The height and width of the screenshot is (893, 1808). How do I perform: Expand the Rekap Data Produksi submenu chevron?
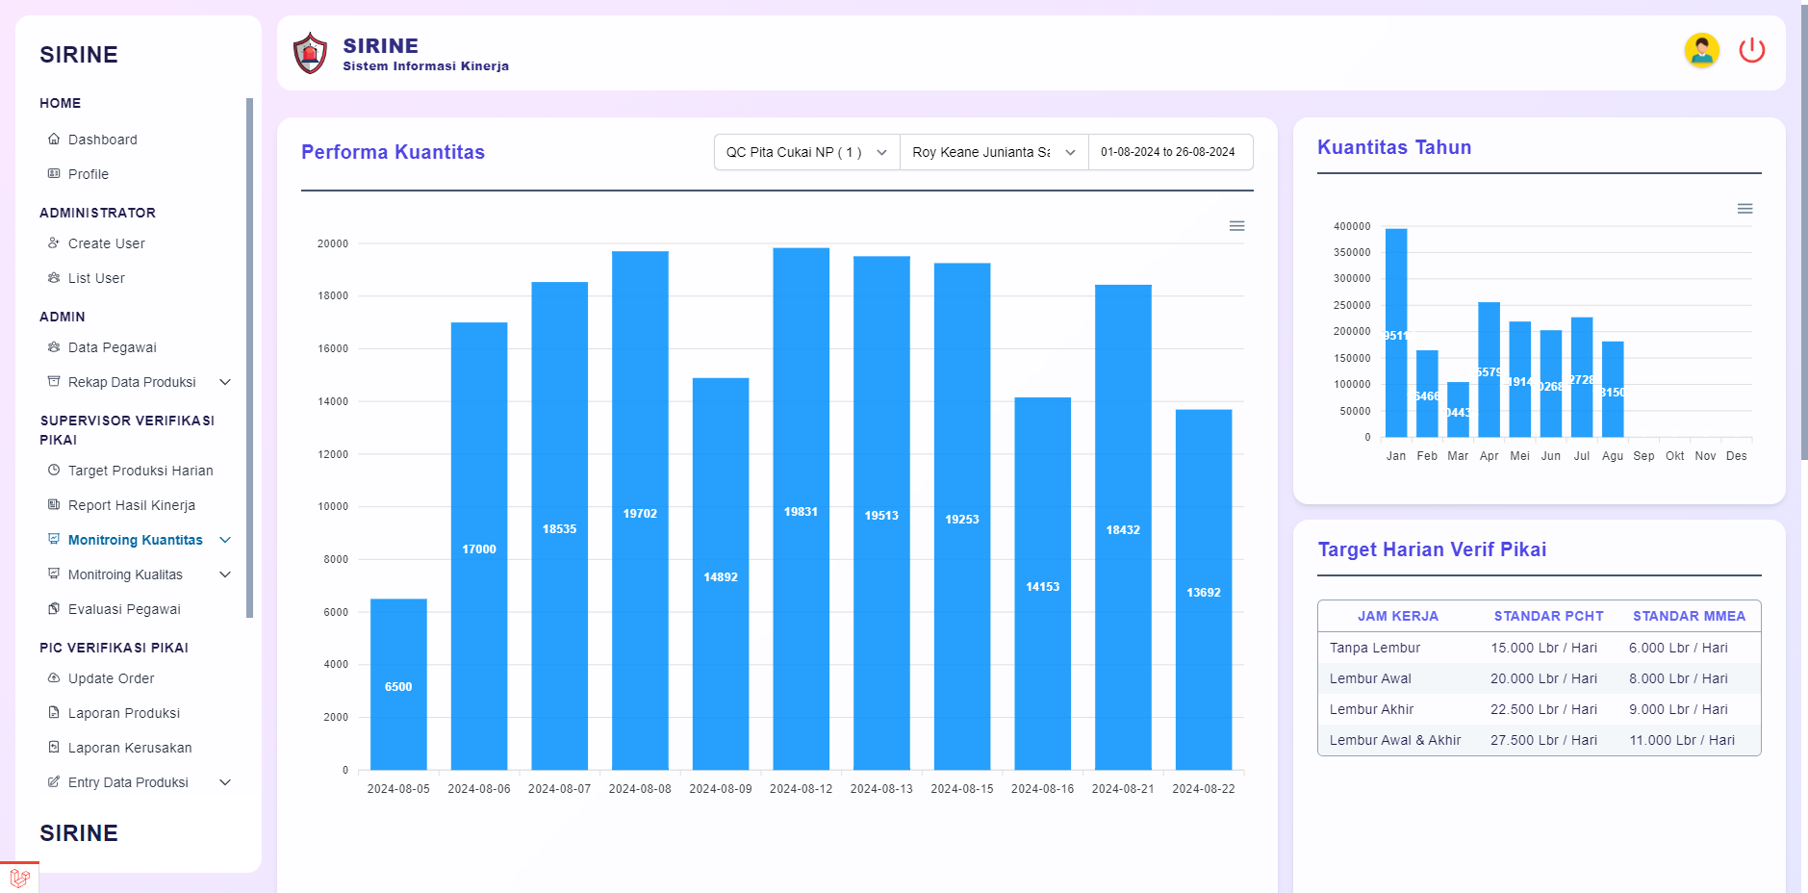[x=225, y=382]
